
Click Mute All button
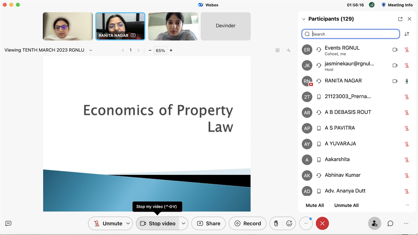[x=315, y=205]
